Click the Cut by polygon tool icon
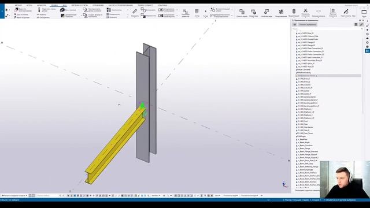Image resolution: width=370 pixels, height=208 pixels. tap(16, 10)
